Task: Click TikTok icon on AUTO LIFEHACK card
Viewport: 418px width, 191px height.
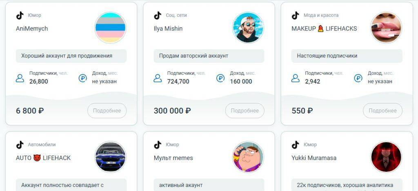Action: 20,145
